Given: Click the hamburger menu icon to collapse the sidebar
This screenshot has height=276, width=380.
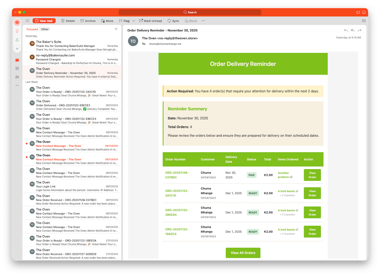Looking at the screenshot, I should pyautogui.click(x=28, y=21).
